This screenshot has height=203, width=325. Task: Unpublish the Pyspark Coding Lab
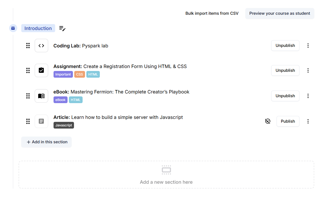click(x=285, y=46)
